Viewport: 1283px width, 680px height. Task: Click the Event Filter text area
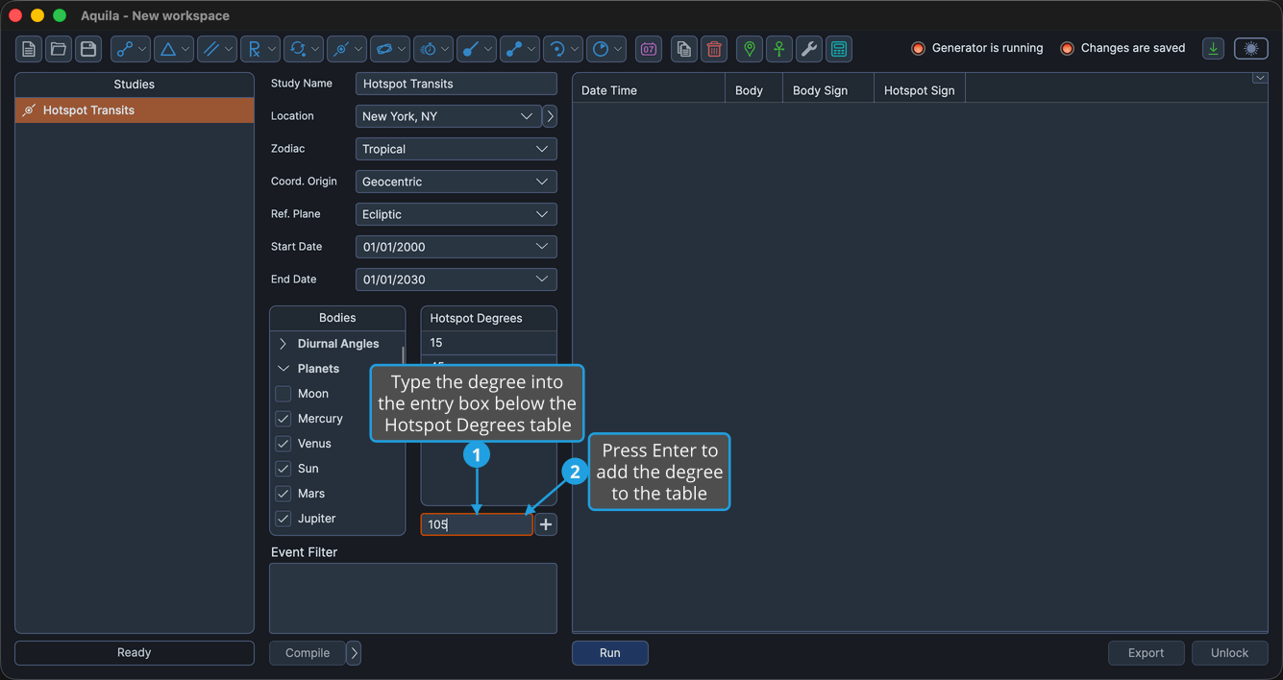pos(413,598)
